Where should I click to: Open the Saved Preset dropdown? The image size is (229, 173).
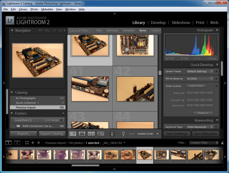[x=200, y=71]
